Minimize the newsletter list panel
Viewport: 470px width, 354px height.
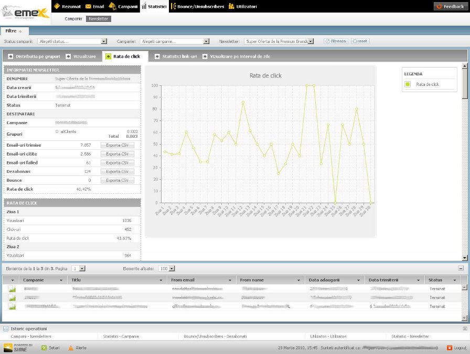tap(461, 268)
